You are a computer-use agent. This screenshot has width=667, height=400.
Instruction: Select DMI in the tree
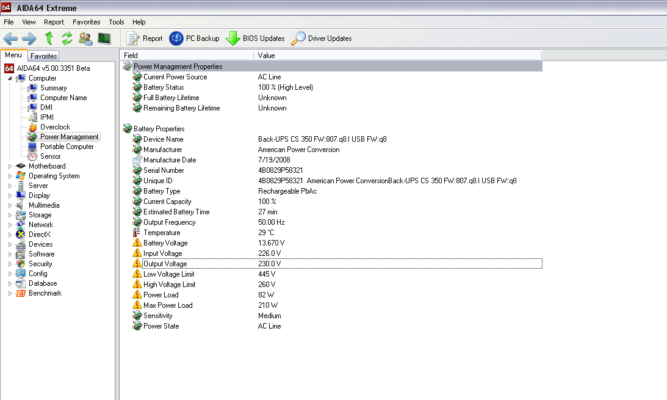tap(46, 107)
